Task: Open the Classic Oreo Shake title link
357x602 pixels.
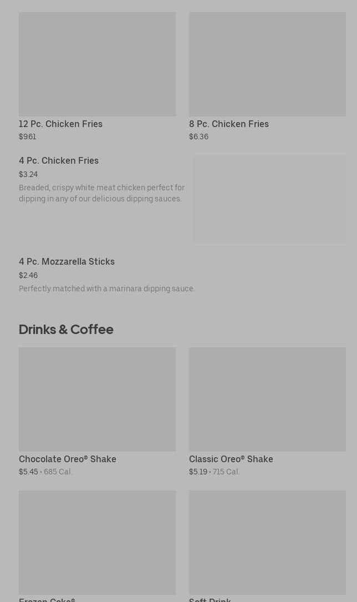Action: click(x=231, y=459)
